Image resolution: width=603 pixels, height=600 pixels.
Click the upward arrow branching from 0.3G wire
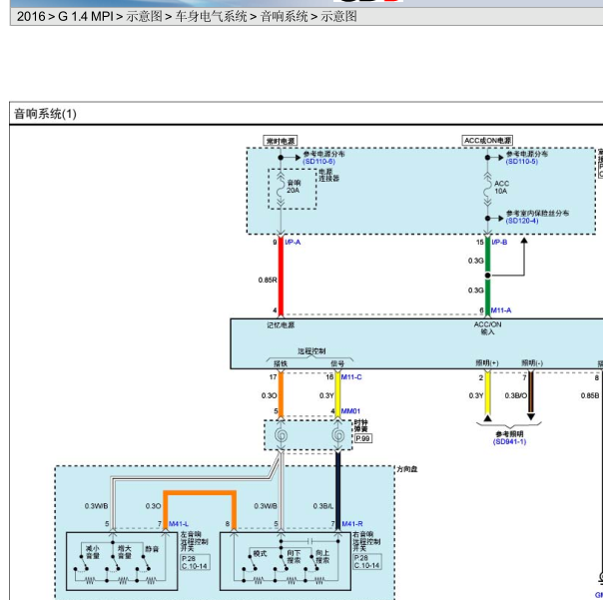524,242
